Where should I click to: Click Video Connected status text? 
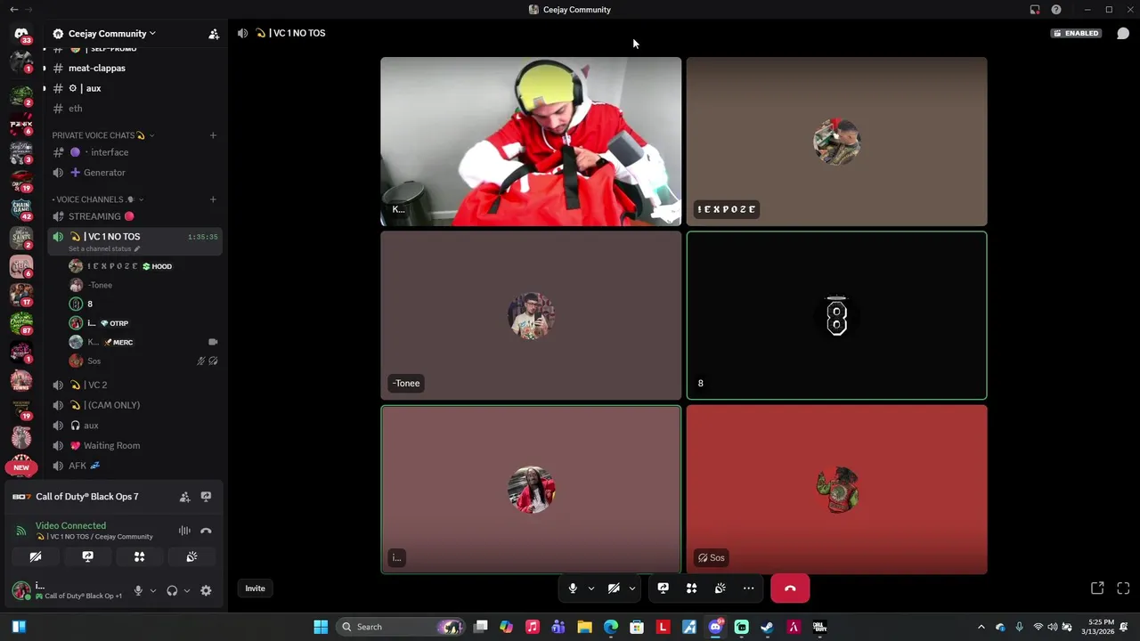point(70,526)
